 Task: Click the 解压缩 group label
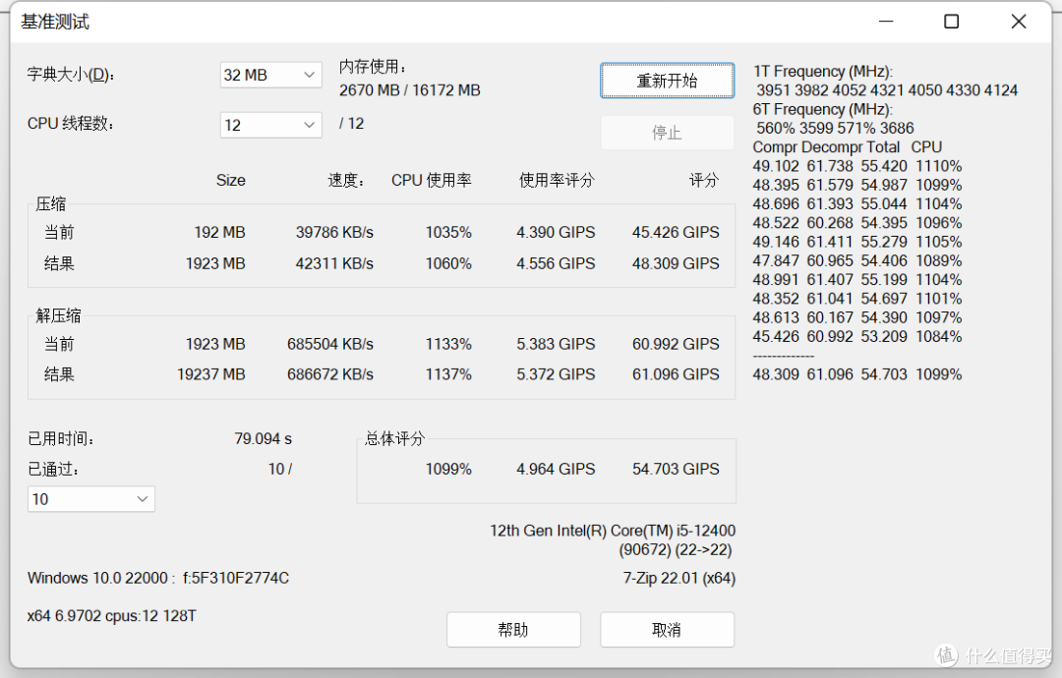[x=58, y=315]
